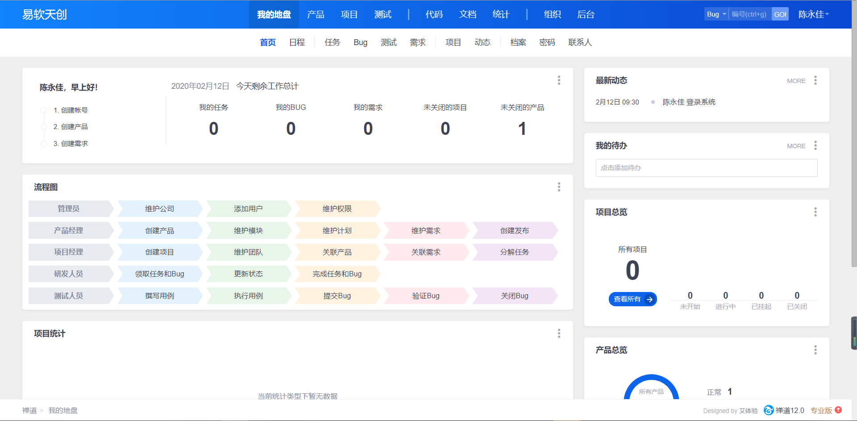The width and height of the screenshot is (857, 421).
Task: Click the 添加用户 flow step
Action: [x=249, y=209]
